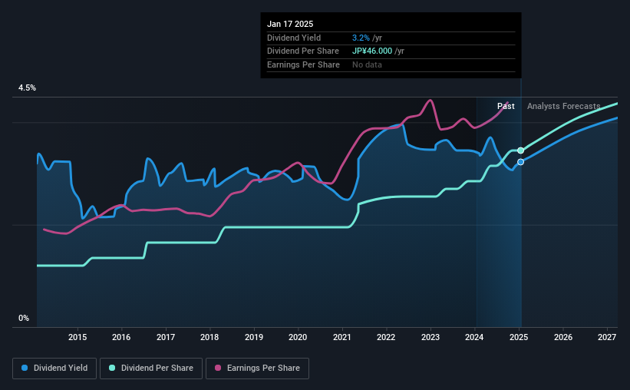Click the teal Dividend Per Share legend dot

[112, 368]
